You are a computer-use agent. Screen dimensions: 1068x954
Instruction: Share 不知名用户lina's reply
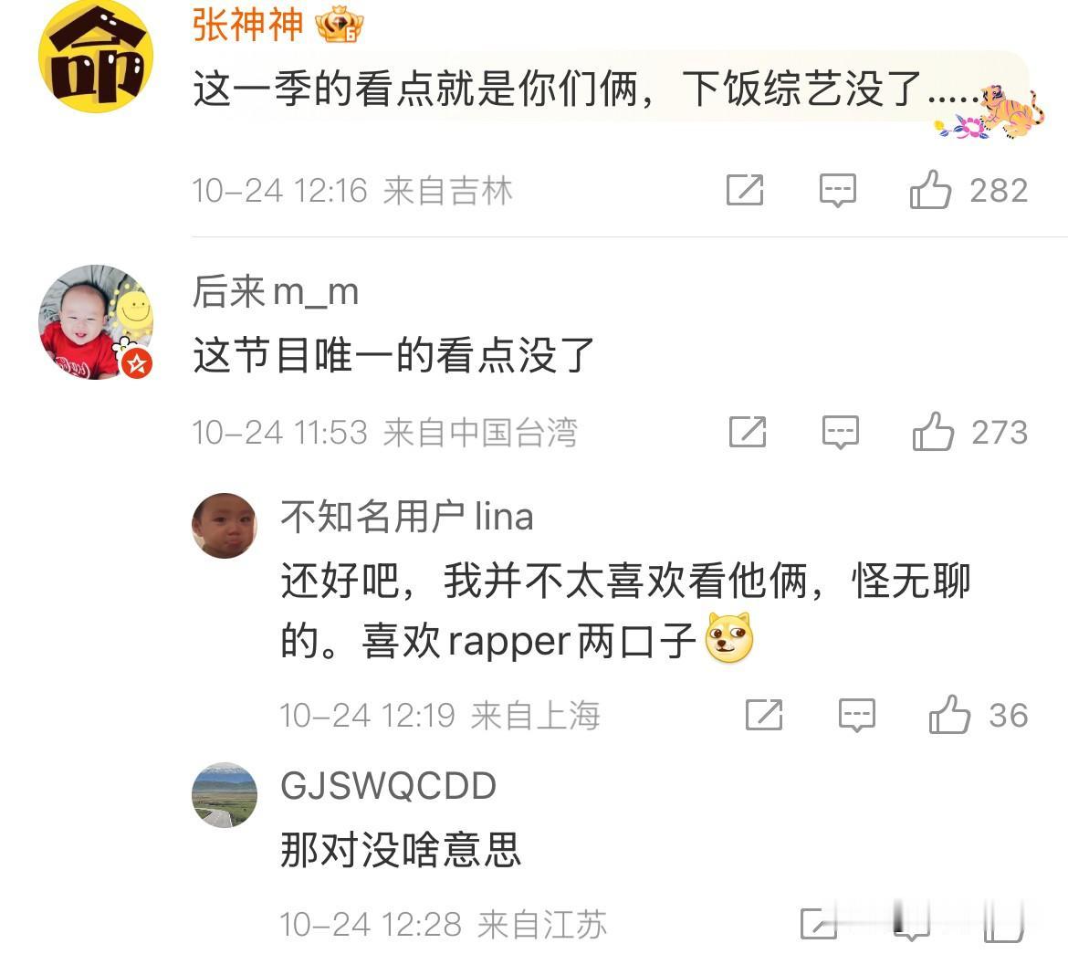coord(763,715)
